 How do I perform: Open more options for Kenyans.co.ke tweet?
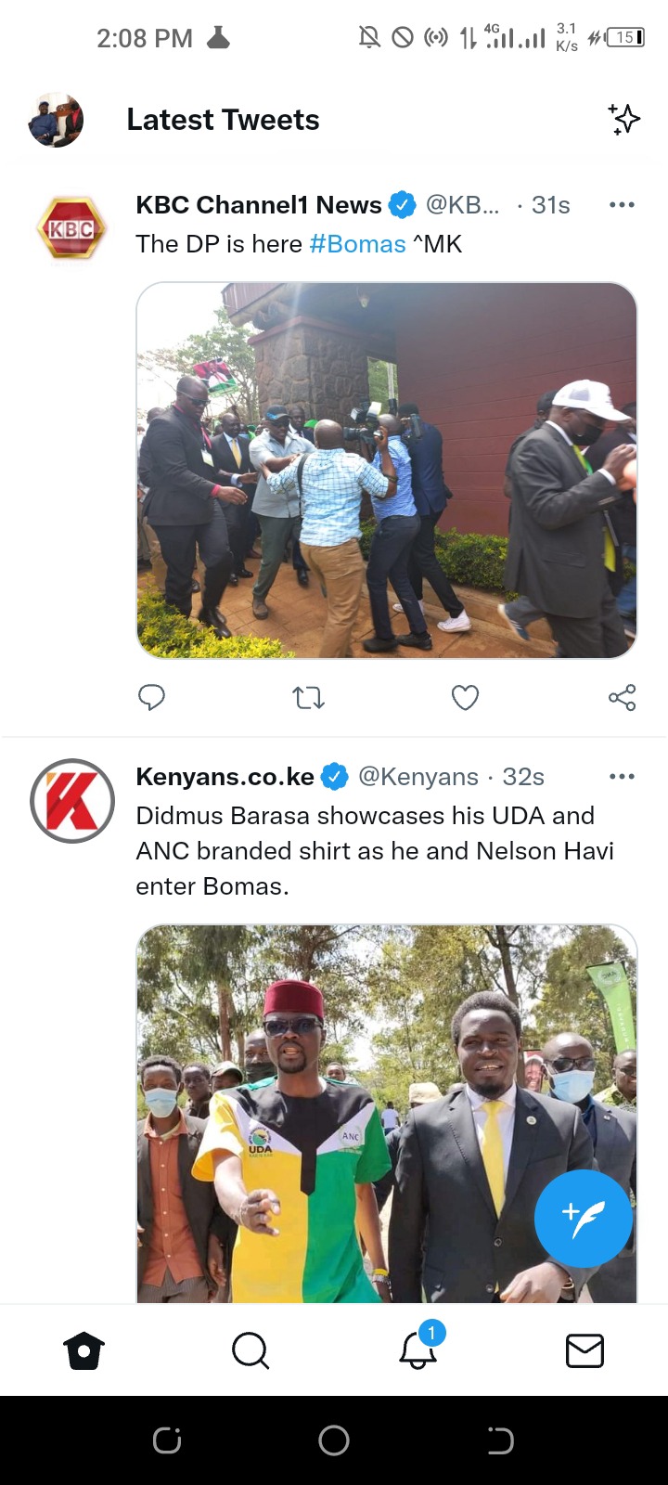(x=622, y=777)
